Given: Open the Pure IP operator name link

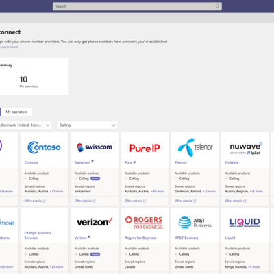Looking at the screenshot, I should click(x=130, y=162).
